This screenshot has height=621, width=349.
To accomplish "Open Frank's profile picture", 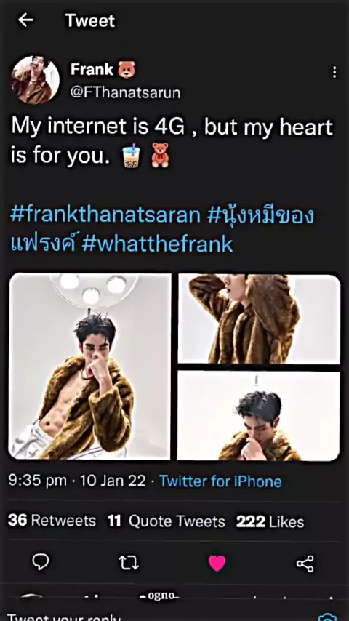I will pos(35,79).
